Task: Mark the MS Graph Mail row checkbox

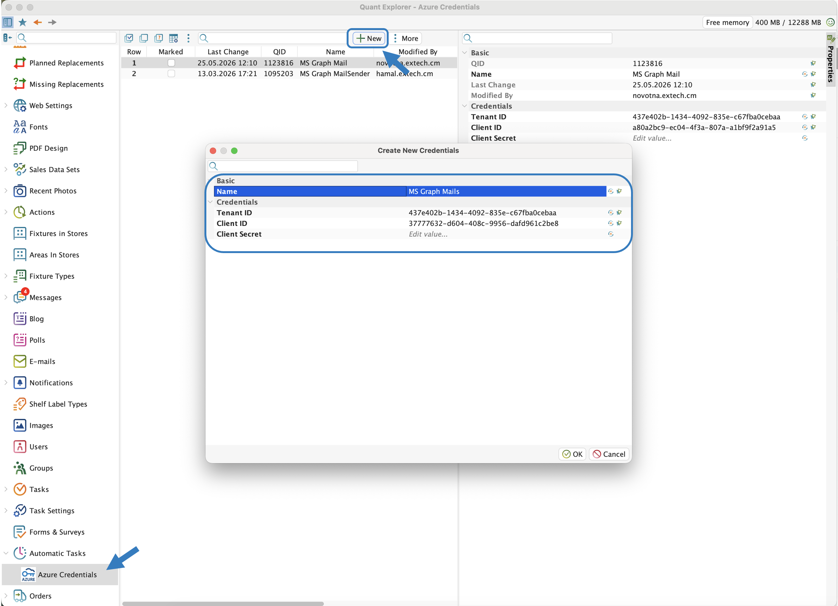Action: click(x=171, y=63)
